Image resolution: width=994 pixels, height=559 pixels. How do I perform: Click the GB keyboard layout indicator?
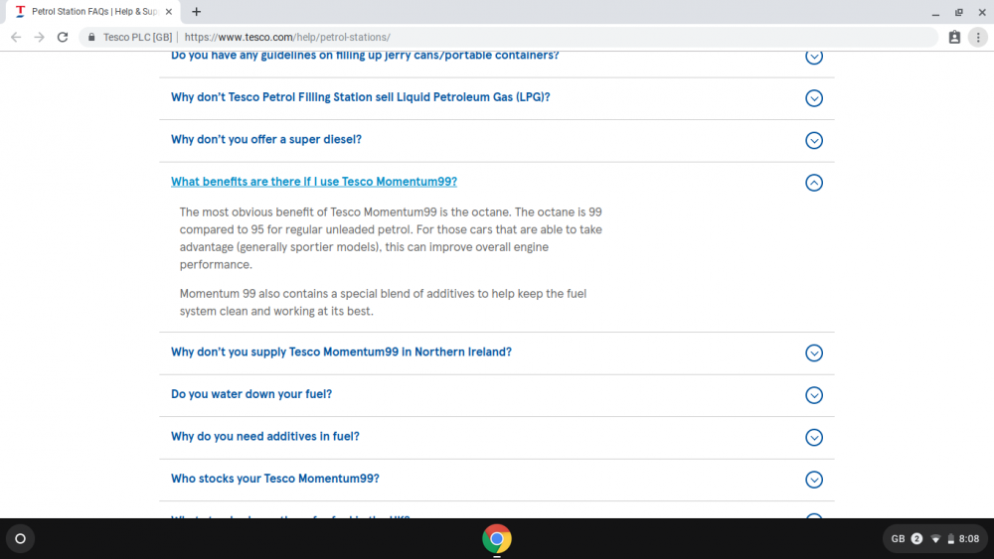898,539
